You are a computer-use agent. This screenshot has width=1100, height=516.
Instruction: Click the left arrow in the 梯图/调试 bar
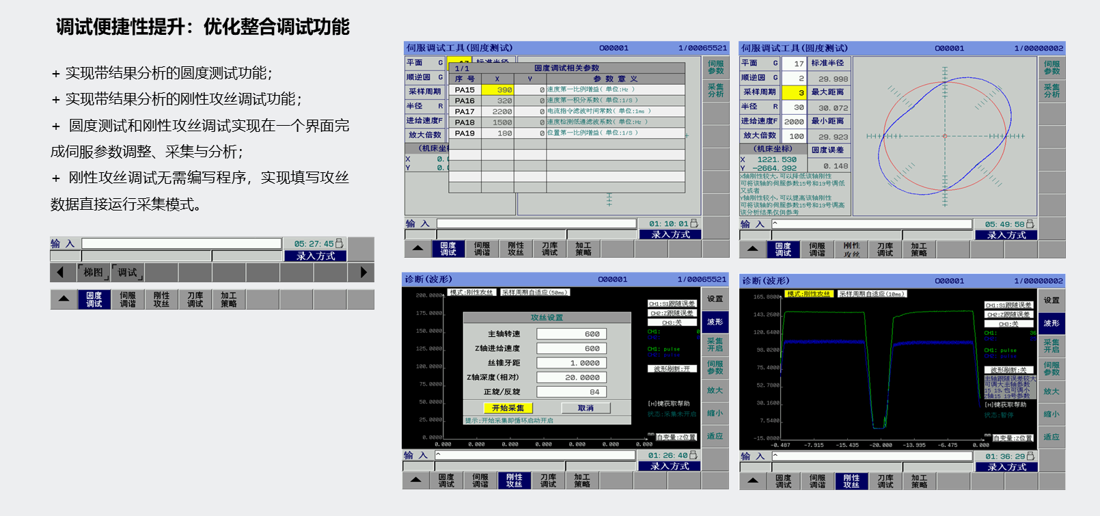pyautogui.click(x=60, y=273)
